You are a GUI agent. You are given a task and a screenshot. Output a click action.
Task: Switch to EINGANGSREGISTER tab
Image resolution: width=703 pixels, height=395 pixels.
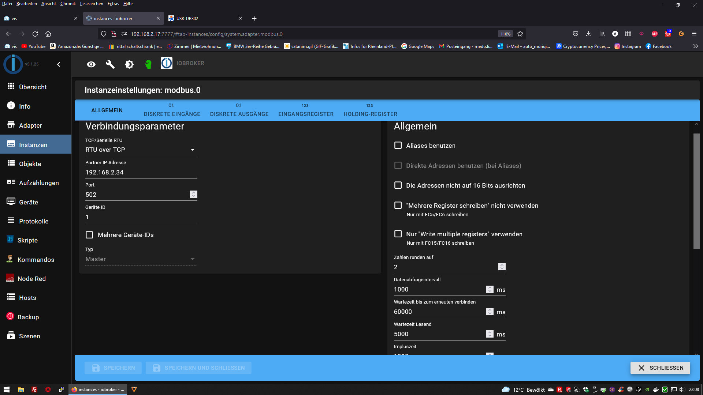tap(306, 110)
